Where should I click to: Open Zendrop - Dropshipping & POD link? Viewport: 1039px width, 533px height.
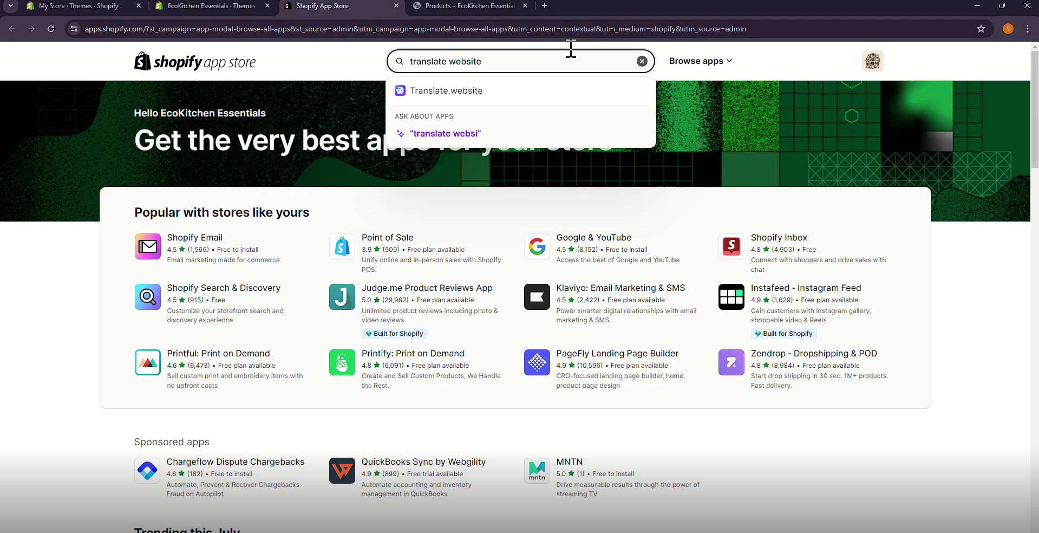pyautogui.click(x=814, y=353)
